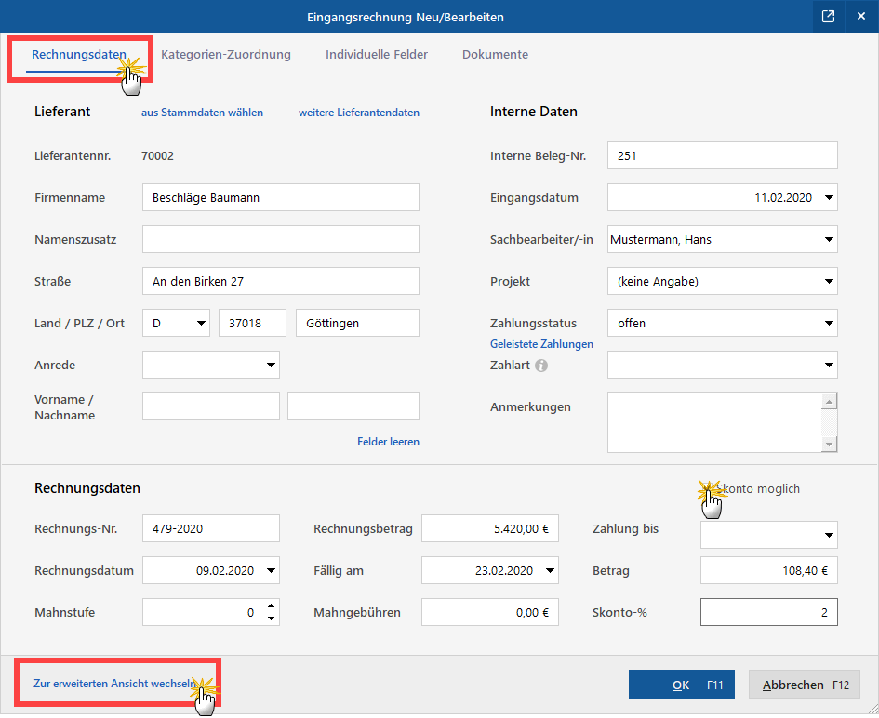This screenshot has height=718, width=879.
Task: Click into the Firmenname input field
Action: coord(280,197)
